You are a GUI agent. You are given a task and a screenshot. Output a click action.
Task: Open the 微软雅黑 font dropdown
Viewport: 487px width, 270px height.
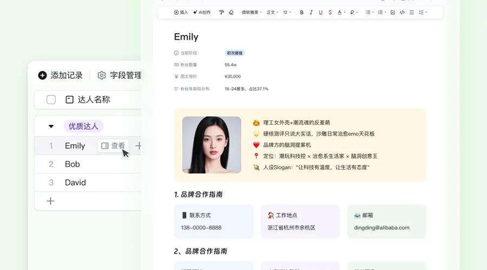pyautogui.click(x=252, y=12)
